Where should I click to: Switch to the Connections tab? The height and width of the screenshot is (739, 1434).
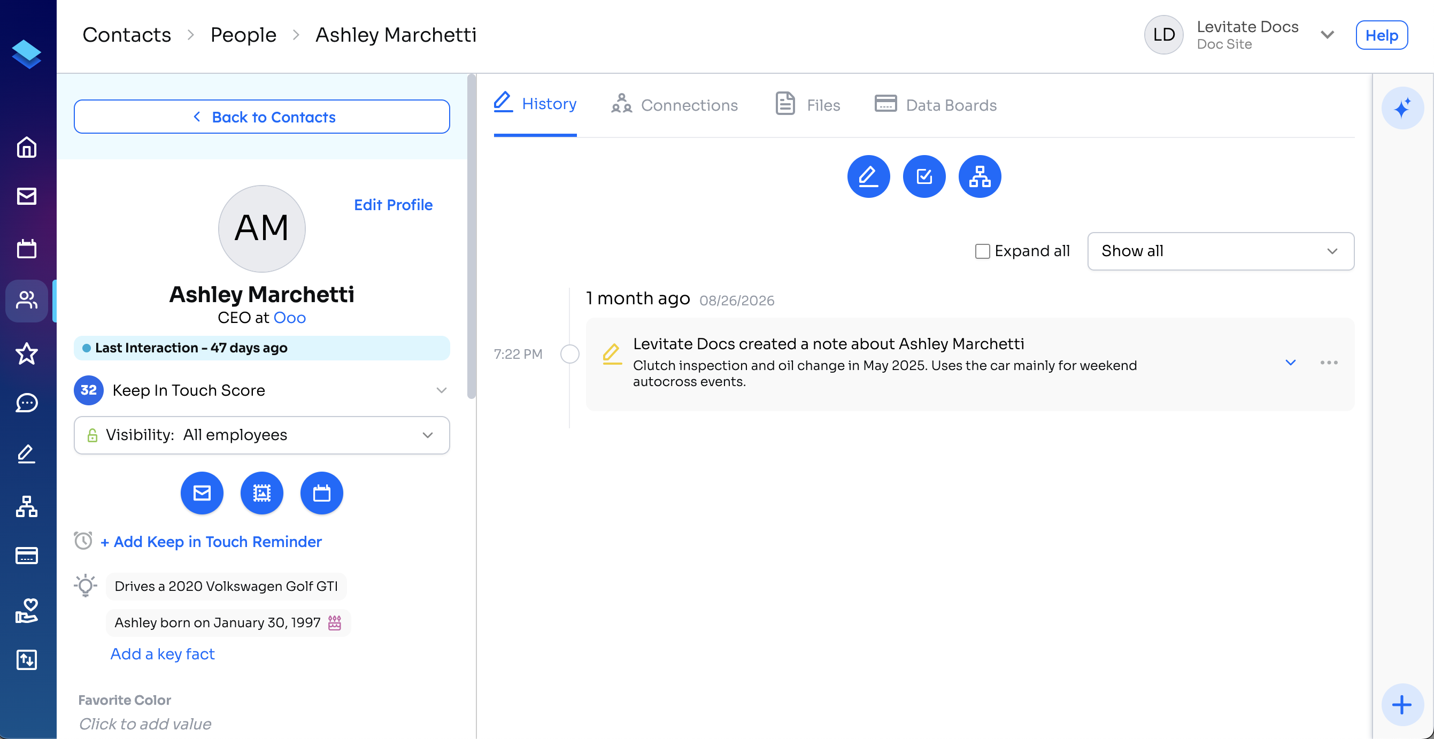click(675, 104)
